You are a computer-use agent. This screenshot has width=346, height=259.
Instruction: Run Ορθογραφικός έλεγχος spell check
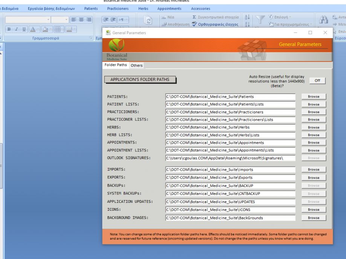point(215,24)
